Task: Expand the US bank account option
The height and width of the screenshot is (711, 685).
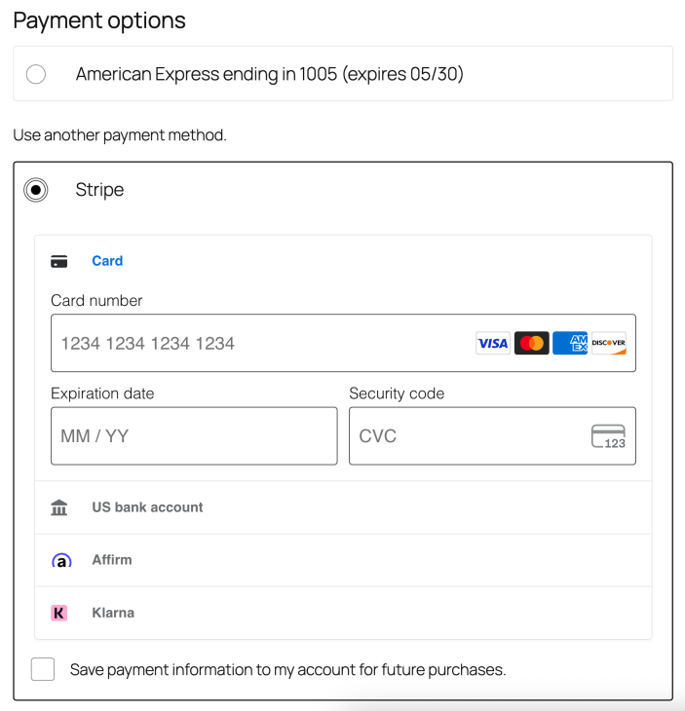Action: [343, 507]
